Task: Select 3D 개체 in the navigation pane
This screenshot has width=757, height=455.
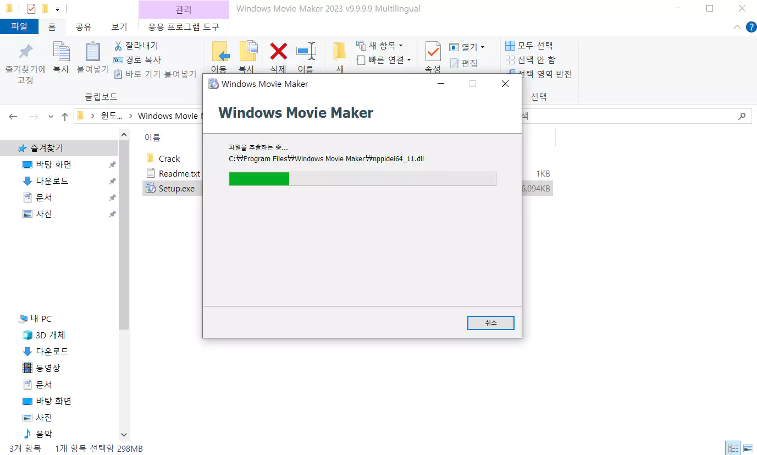Action: [50, 335]
